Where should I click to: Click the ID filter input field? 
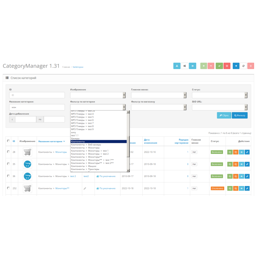point(37,95)
